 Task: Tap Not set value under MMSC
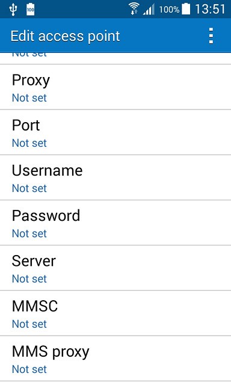click(29, 324)
